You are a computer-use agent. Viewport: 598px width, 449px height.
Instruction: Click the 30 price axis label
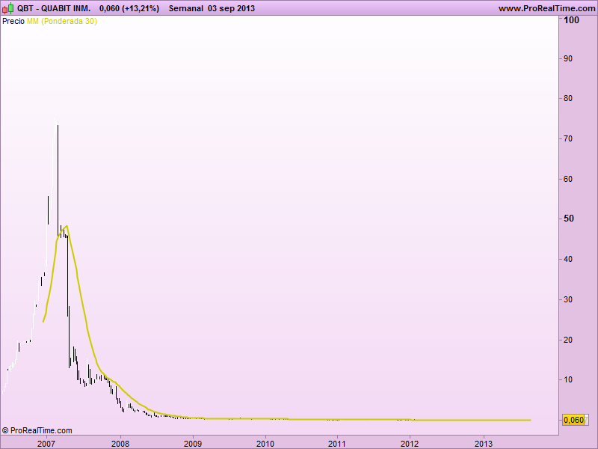568,299
